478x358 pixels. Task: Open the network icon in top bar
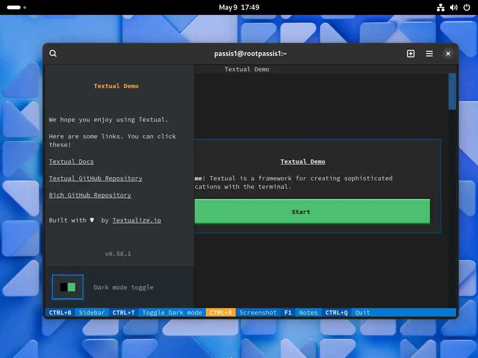[440, 7]
